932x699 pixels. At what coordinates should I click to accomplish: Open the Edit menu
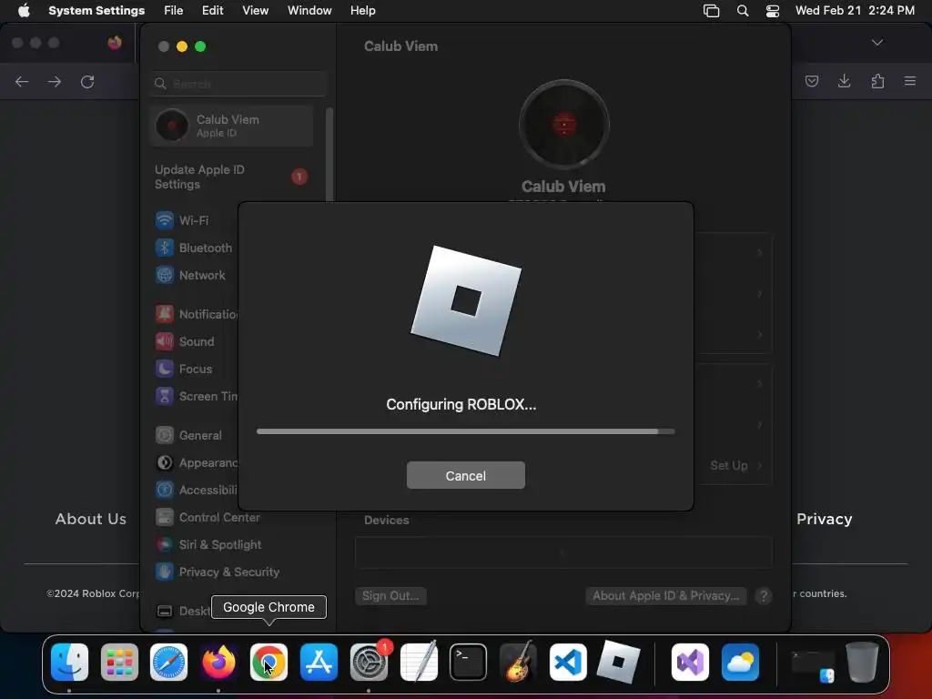tap(212, 11)
